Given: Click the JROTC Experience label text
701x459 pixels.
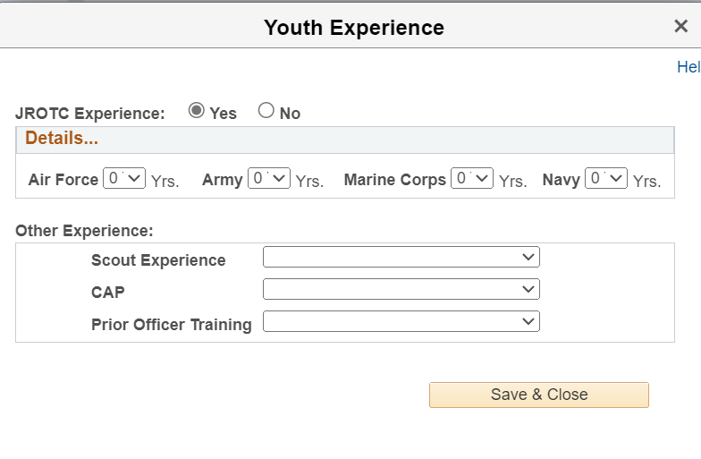Looking at the screenshot, I should (x=90, y=114).
